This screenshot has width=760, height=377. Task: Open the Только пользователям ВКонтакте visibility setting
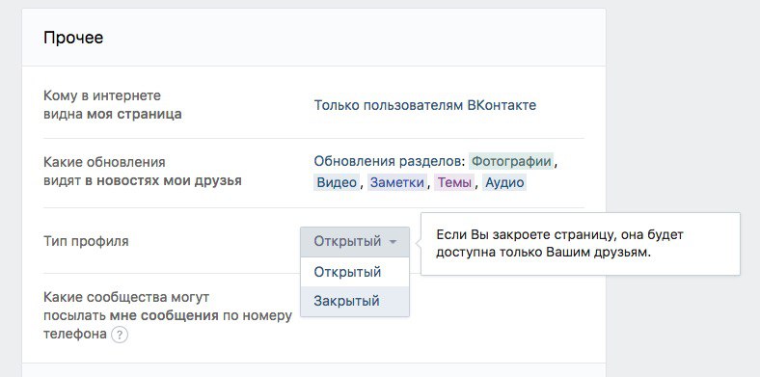(425, 105)
